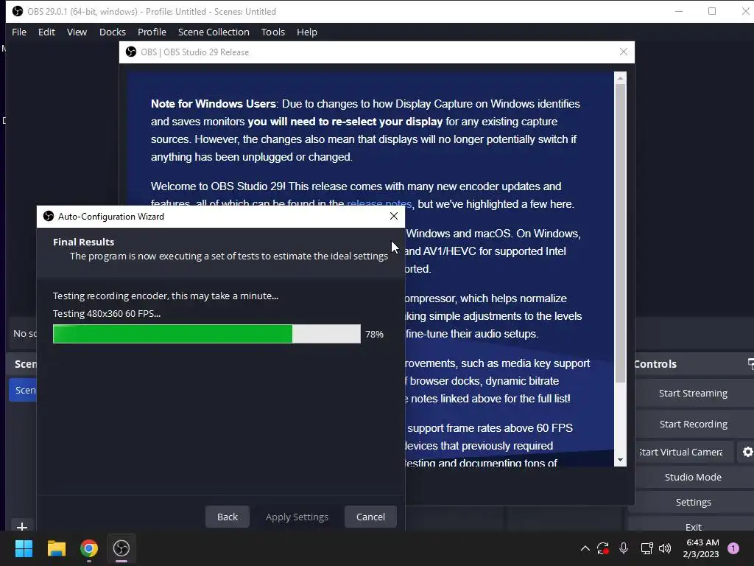Viewport: 754px width, 566px height.
Task: Click the release notes scroll up arrow
Action: point(620,77)
